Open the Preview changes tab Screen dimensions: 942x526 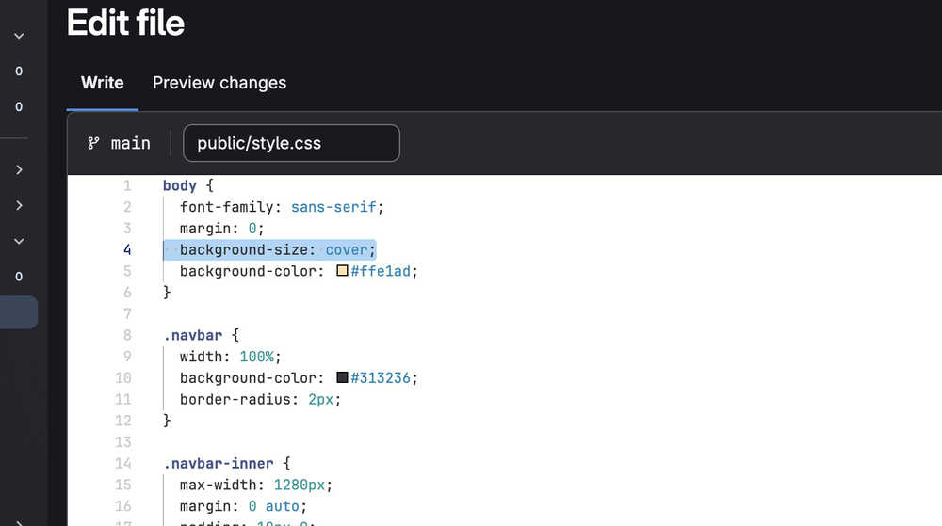(x=219, y=83)
